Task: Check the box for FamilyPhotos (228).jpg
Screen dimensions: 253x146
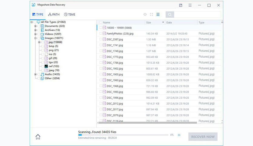Action: pyautogui.click(x=101, y=33)
